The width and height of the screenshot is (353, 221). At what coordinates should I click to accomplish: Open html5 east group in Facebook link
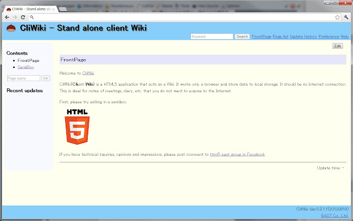[237, 155]
